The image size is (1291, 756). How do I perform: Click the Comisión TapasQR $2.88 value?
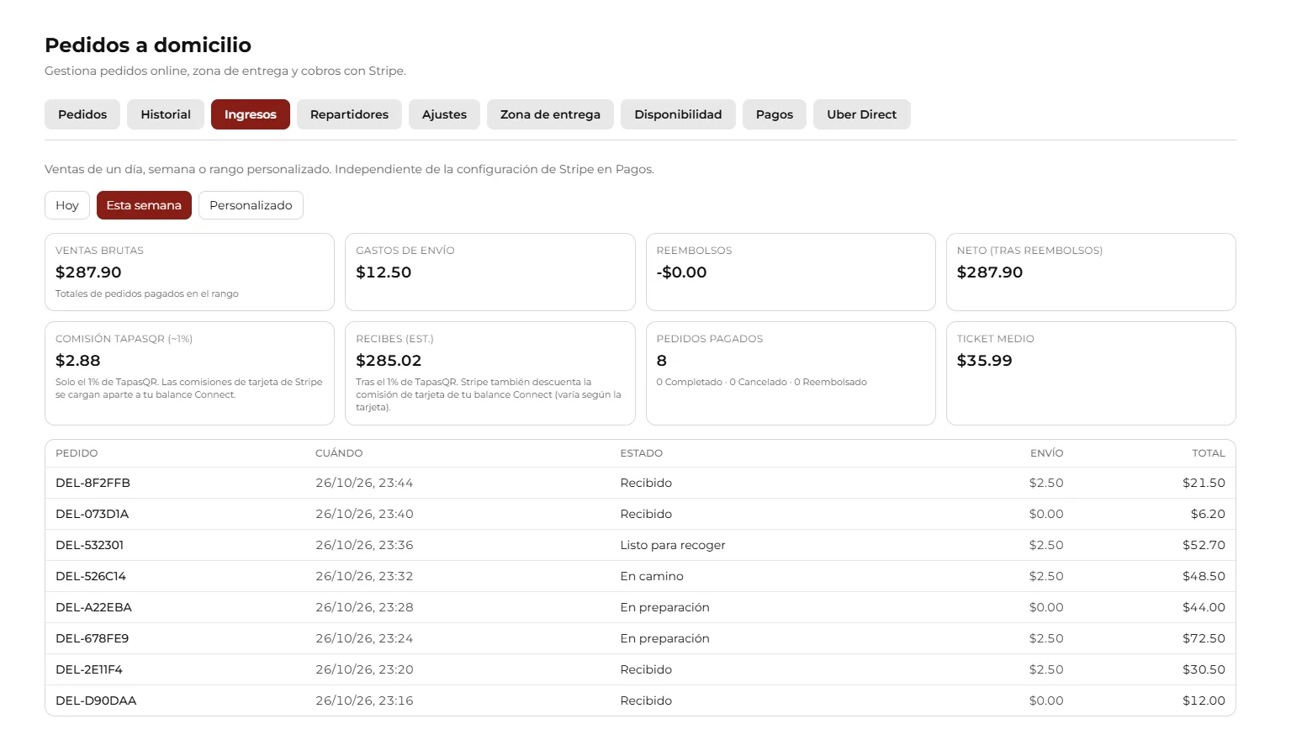point(78,361)
